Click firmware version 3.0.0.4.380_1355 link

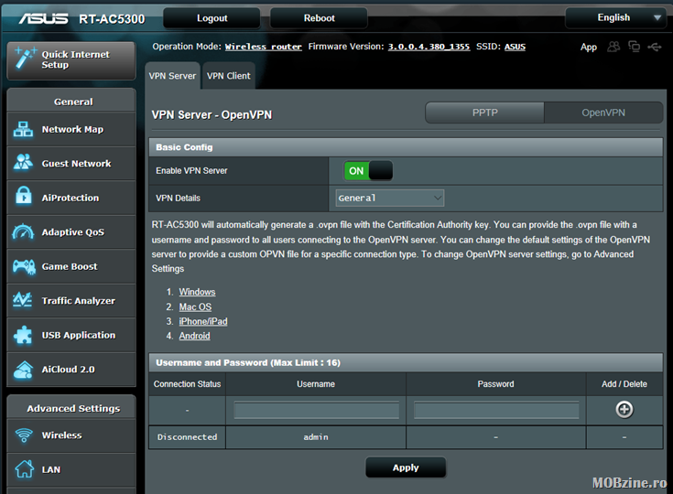tap(429, 47)
